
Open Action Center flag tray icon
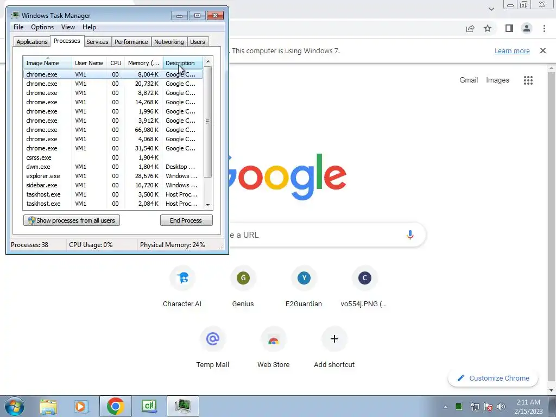pos(488,407)
